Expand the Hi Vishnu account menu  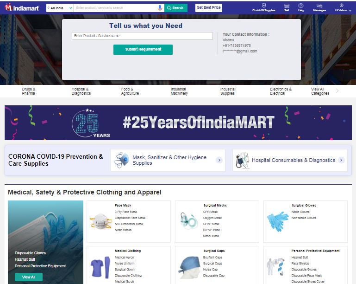click(343, 7)
